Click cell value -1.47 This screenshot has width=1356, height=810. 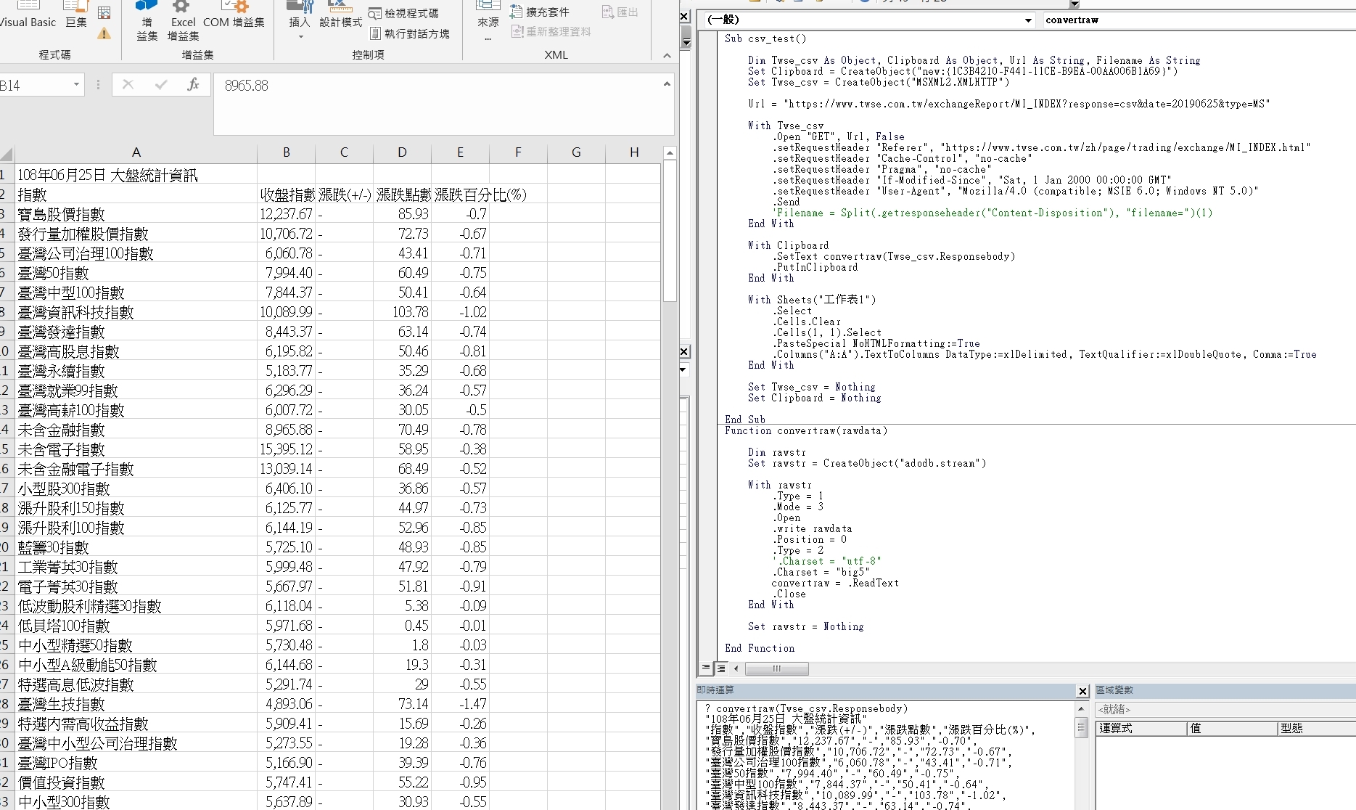pyautogui.click(x=461, y=704)
